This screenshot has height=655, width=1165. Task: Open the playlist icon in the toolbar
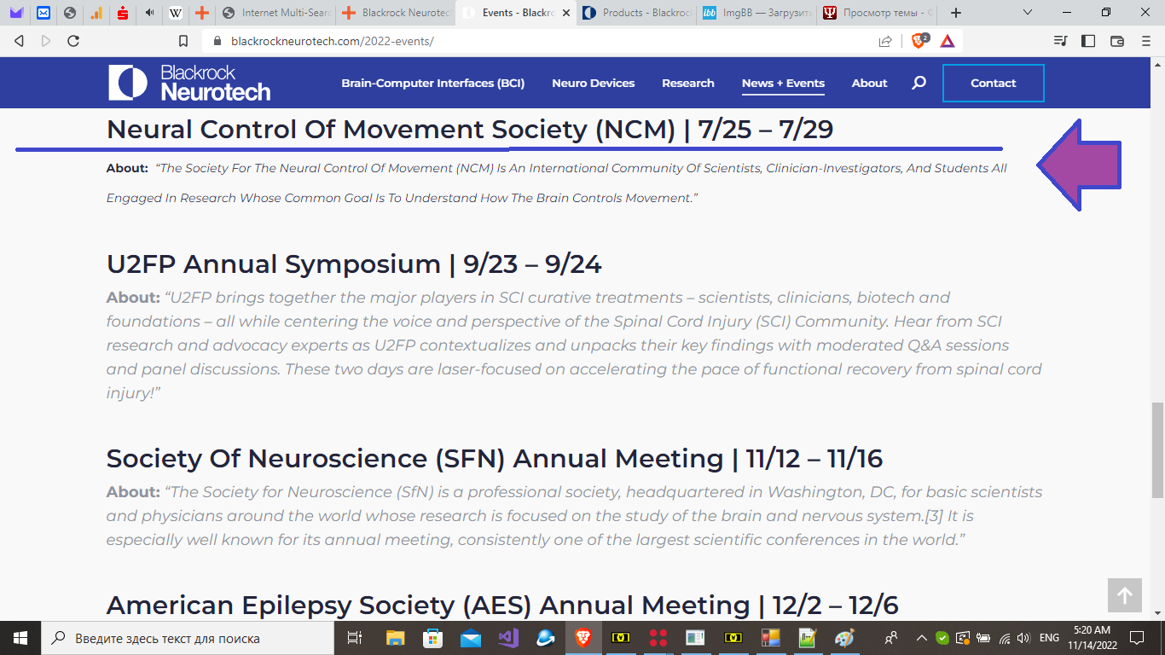(x=1060, y=40)
